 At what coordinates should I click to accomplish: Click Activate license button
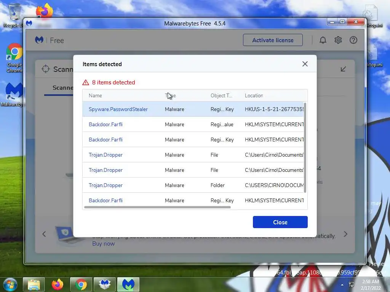point(273,40)
